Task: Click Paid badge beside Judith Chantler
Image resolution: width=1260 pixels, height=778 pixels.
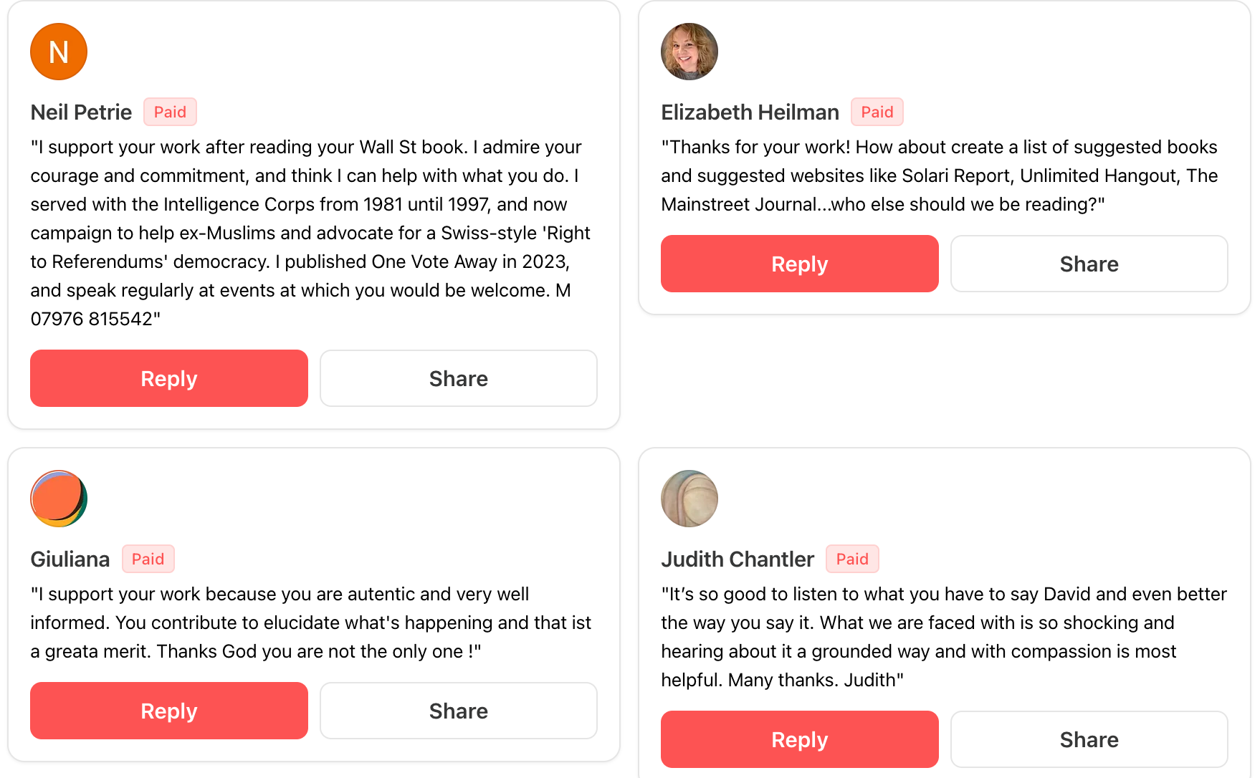Action: (852, 559)
